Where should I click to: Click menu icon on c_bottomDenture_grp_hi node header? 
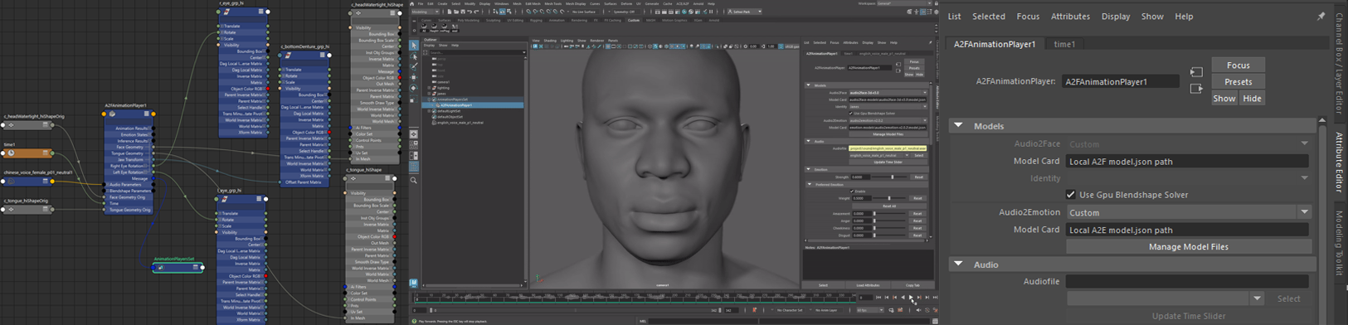tap(322, 56)
